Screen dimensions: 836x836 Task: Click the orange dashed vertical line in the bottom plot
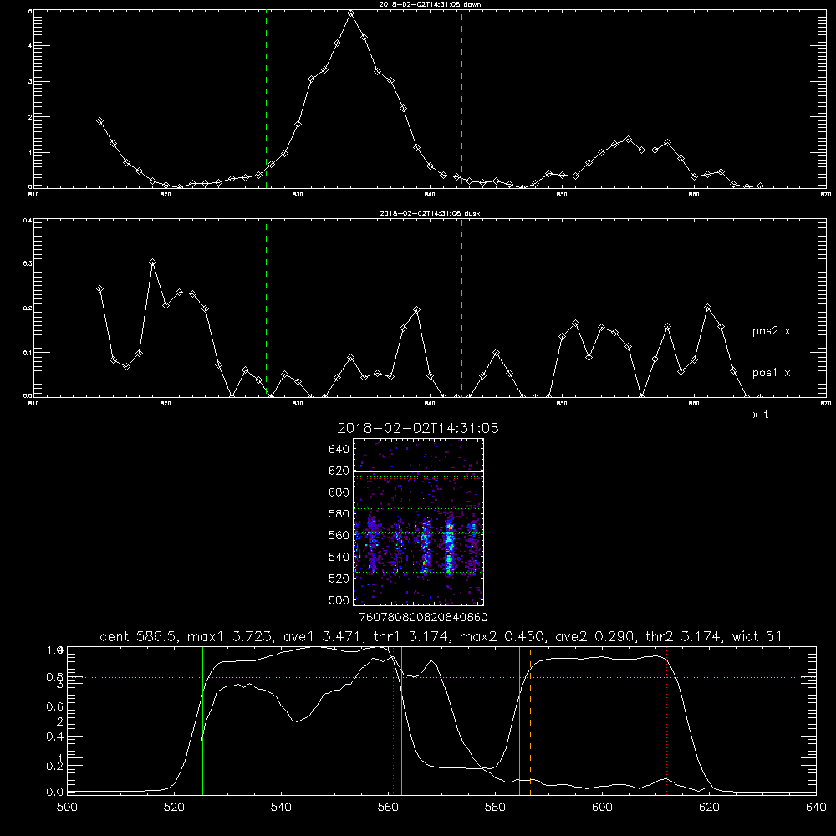click(x=530, y=721)
